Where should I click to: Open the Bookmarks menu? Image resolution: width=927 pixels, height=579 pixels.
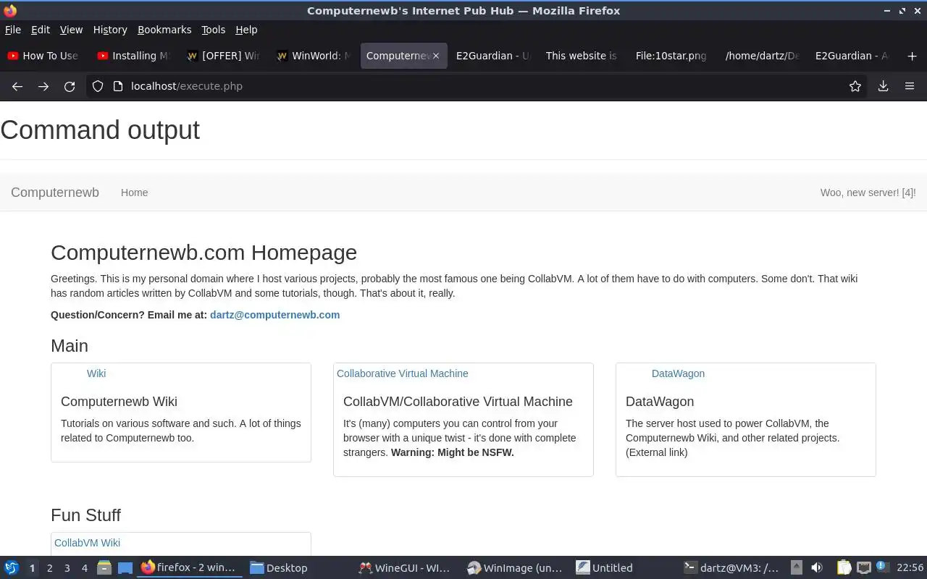point(164,30)
